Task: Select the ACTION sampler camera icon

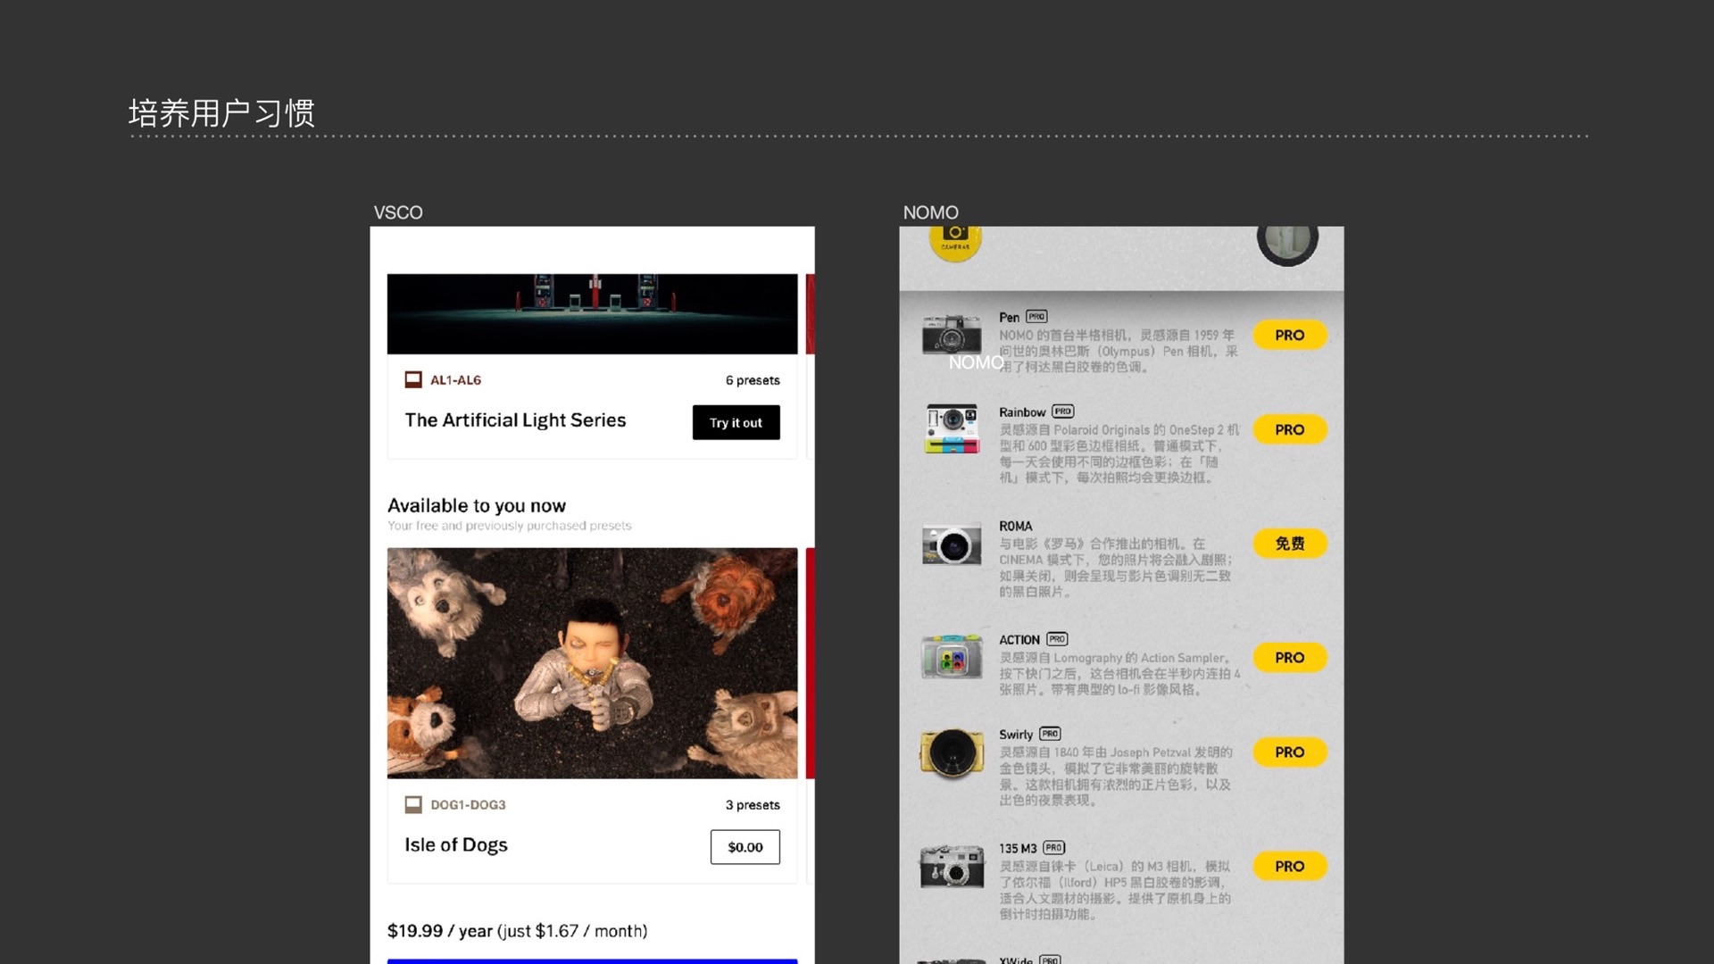Action: (951, 658)
